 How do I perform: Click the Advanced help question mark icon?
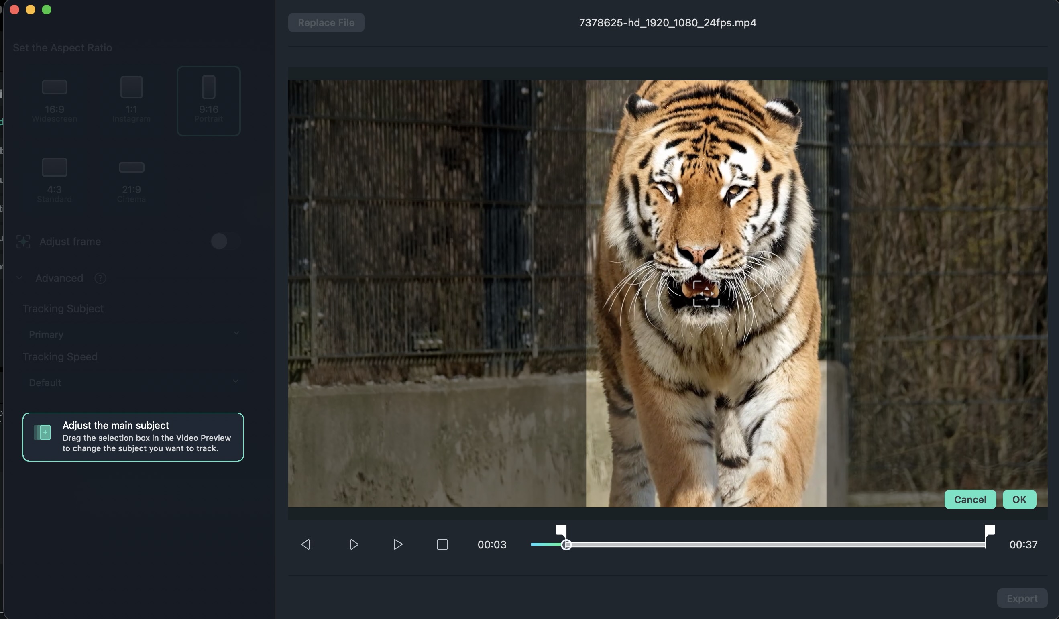click(x=100, y=278)
